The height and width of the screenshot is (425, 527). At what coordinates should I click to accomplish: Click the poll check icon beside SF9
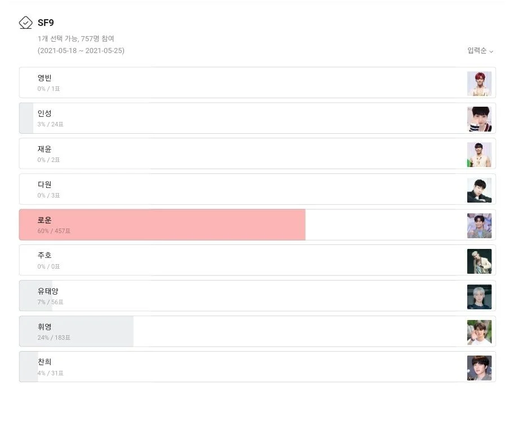click(x=25, y=23)
